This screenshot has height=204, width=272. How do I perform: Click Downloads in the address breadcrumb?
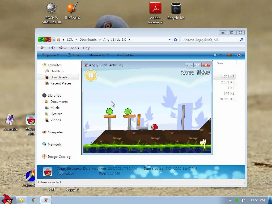click(x=88, y=40)
